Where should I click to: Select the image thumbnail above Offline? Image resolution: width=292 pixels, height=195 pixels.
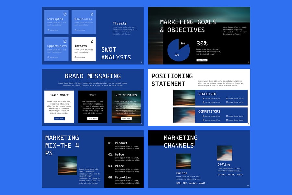pos(225,153)
